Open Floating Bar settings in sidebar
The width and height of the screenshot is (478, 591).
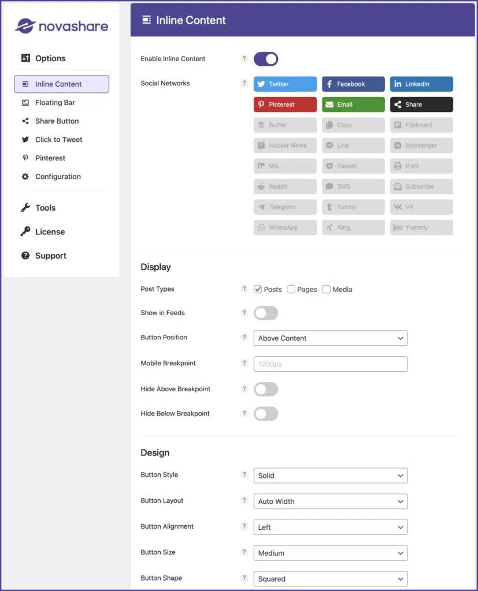(55, 103)
